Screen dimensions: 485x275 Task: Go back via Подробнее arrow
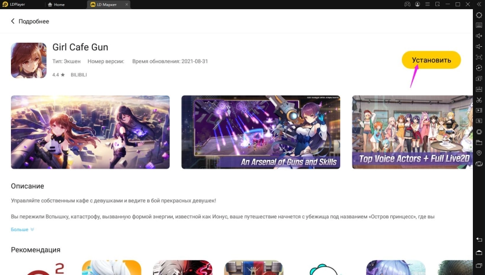pos(13,21)
